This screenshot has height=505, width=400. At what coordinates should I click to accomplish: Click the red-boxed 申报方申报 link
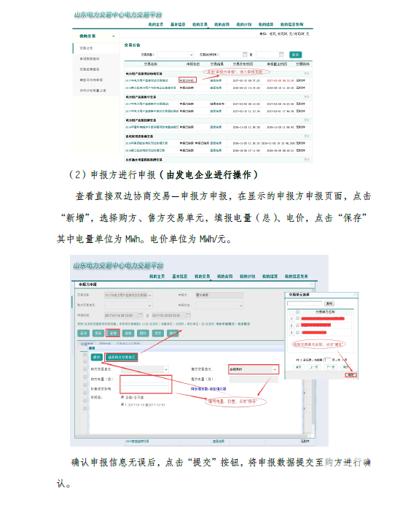coord(187,80)
